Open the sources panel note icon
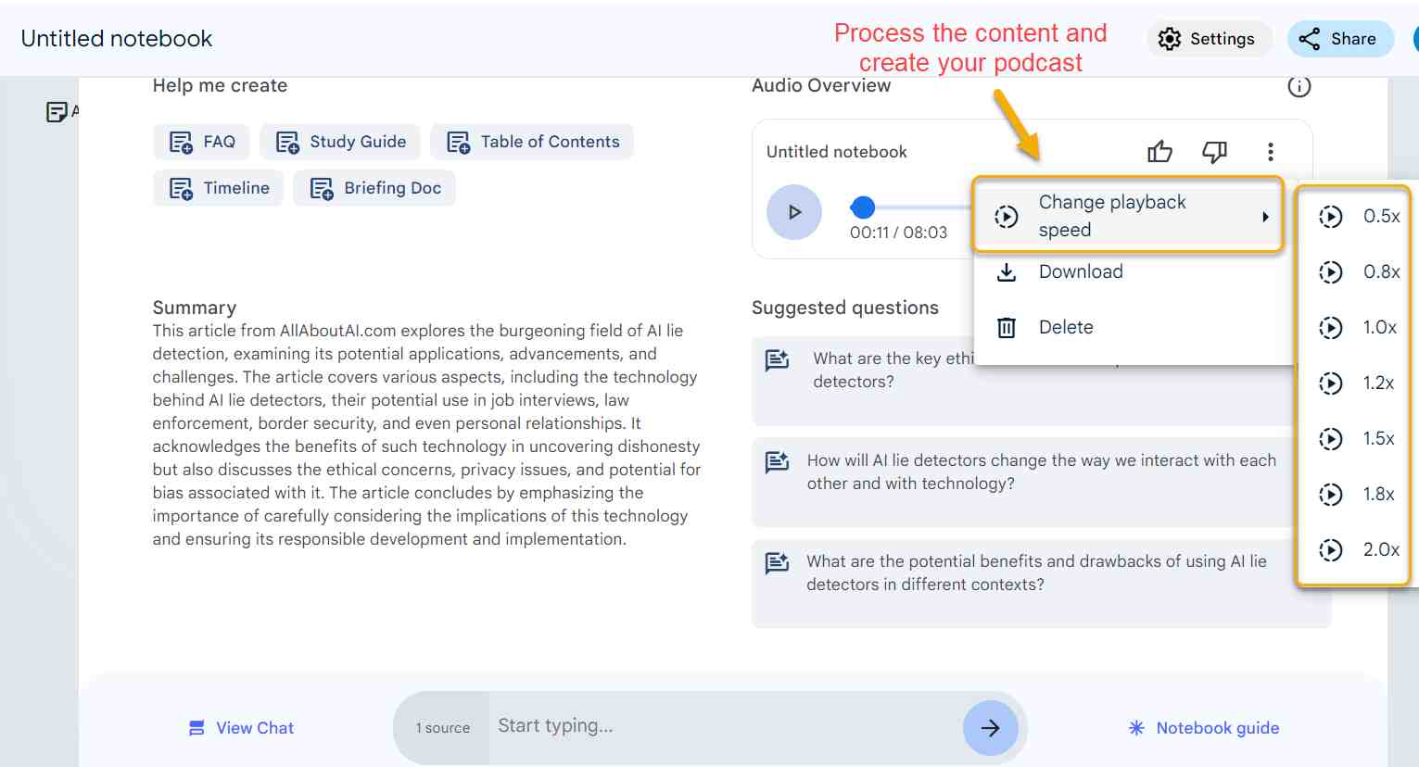 point(57,110)
